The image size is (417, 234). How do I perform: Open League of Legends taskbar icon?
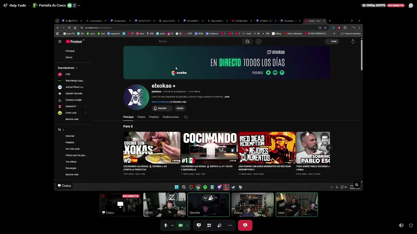pyautogui.click(x=226, y=187)
